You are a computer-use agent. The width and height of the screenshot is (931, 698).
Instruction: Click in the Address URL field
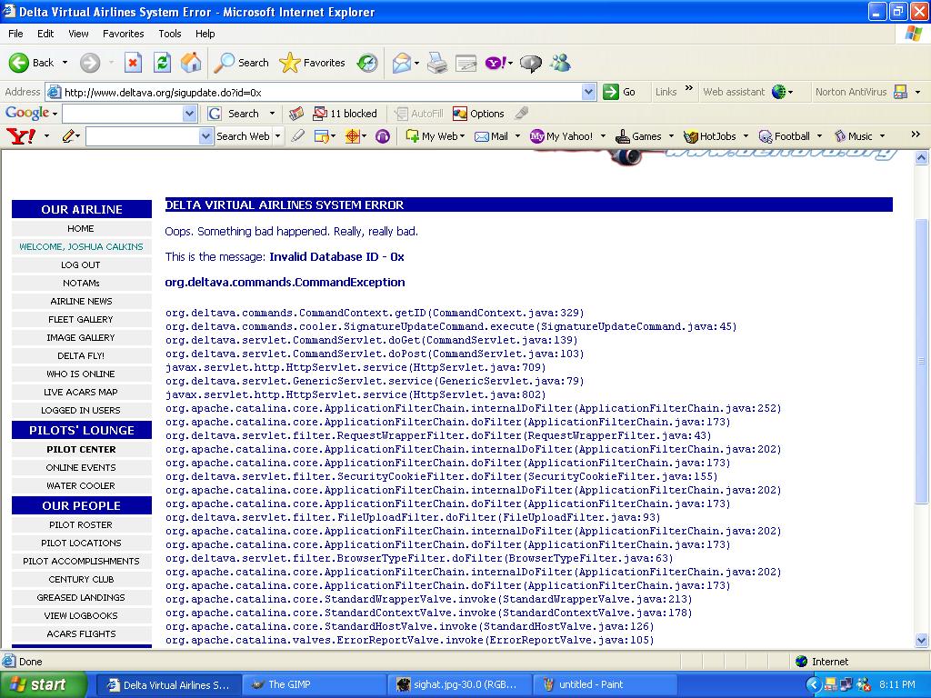tap(321, 92)
